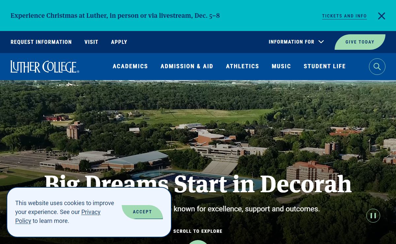Click the Apply link
The image size is (396, 244).
coord(119,42)
